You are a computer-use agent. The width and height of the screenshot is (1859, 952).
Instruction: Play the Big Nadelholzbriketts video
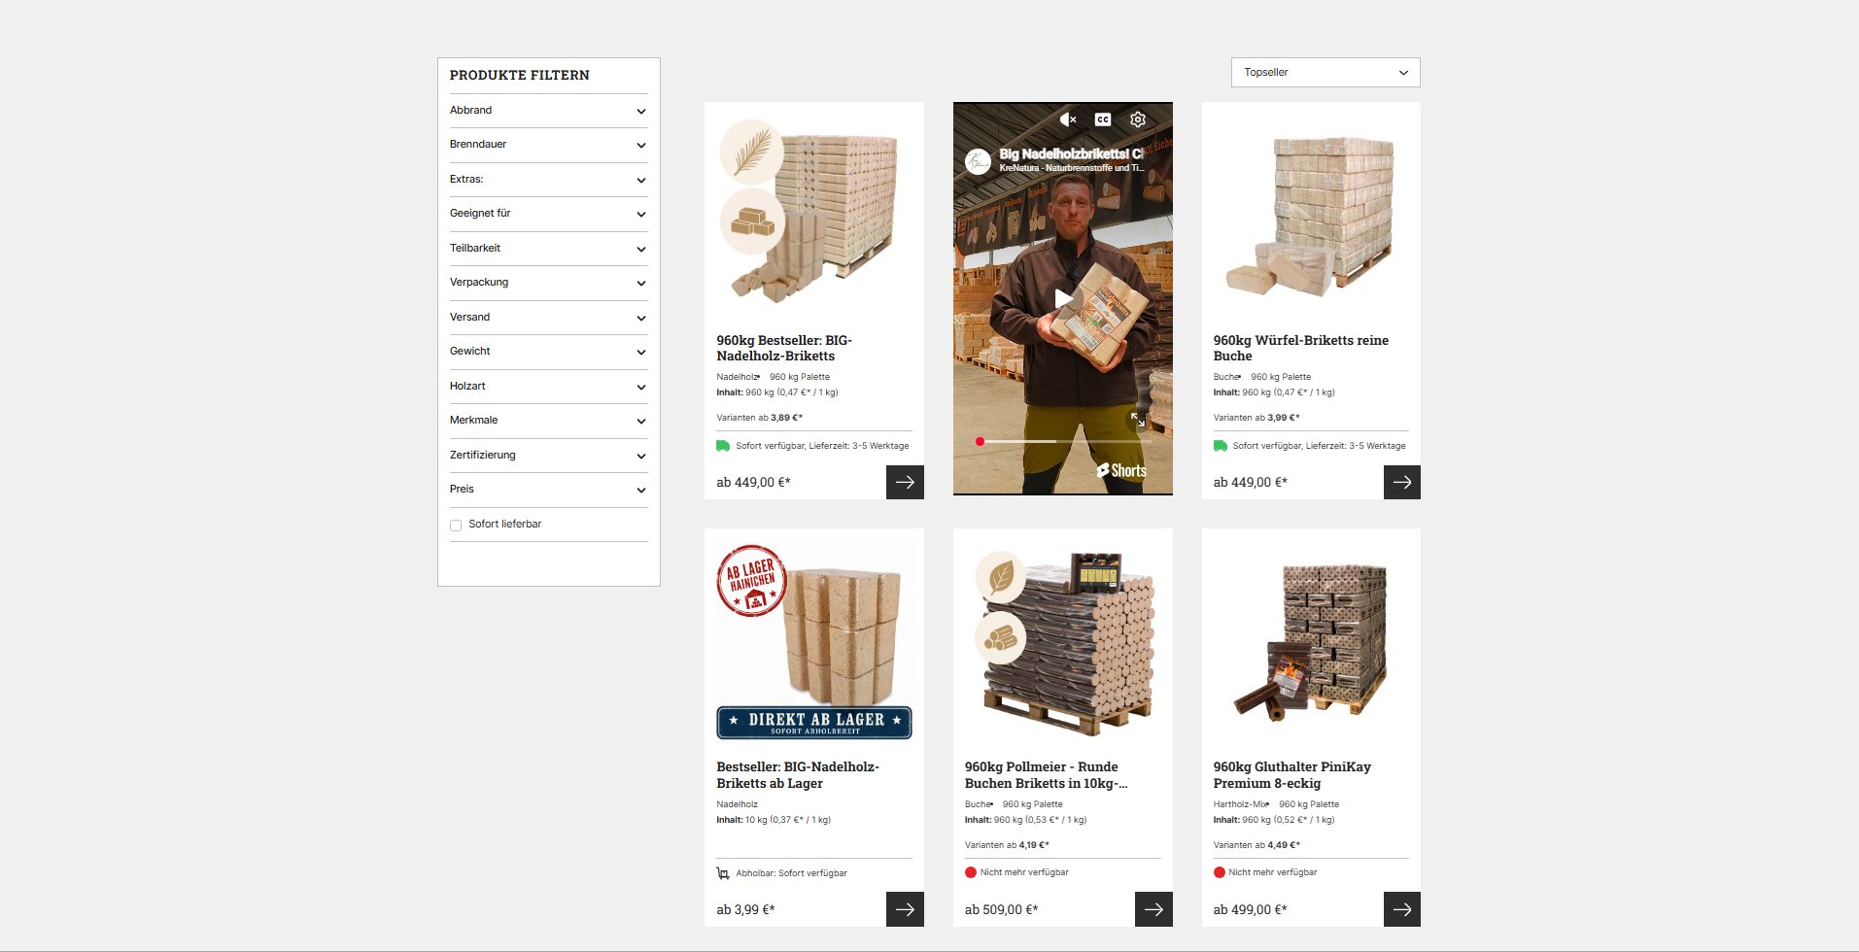click(x=1063, y=298)
